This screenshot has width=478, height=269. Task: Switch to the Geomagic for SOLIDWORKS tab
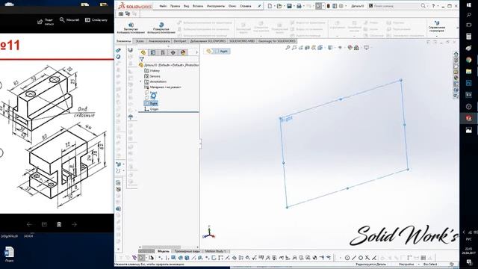277,41
